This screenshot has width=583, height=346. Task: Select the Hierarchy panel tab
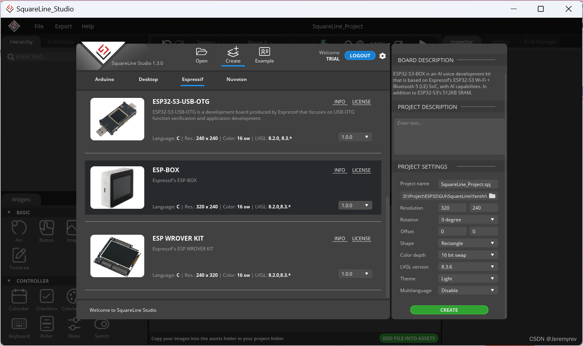click(21, 42)
